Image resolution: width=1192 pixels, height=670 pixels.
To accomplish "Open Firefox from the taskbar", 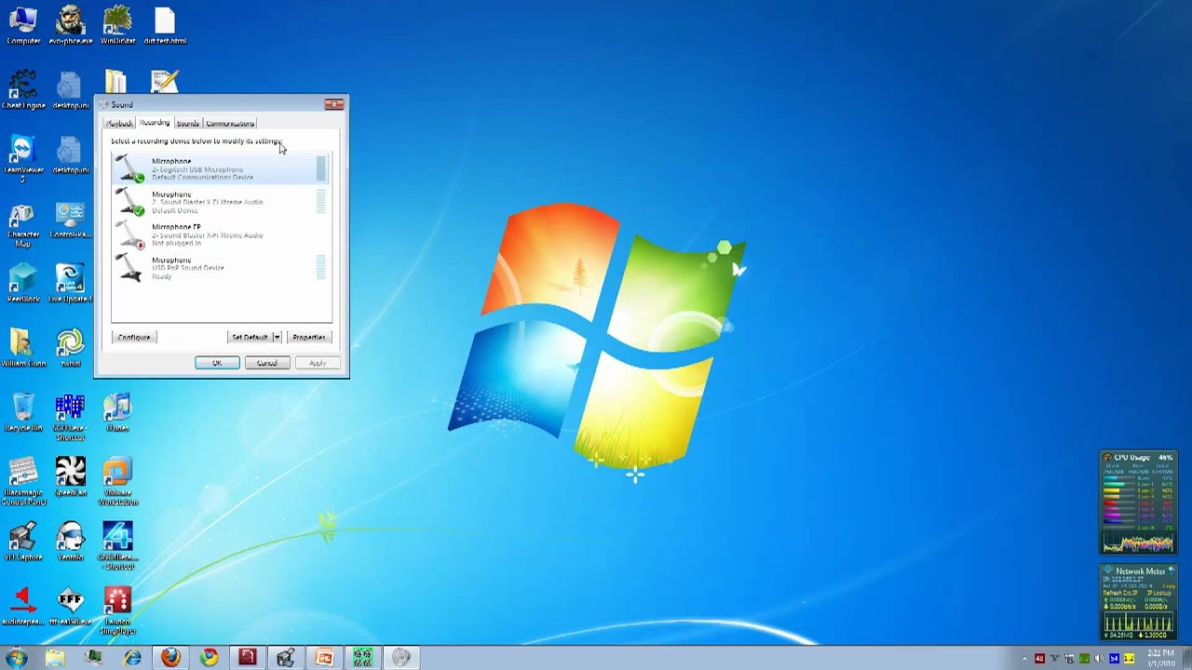I will point(170,658).
